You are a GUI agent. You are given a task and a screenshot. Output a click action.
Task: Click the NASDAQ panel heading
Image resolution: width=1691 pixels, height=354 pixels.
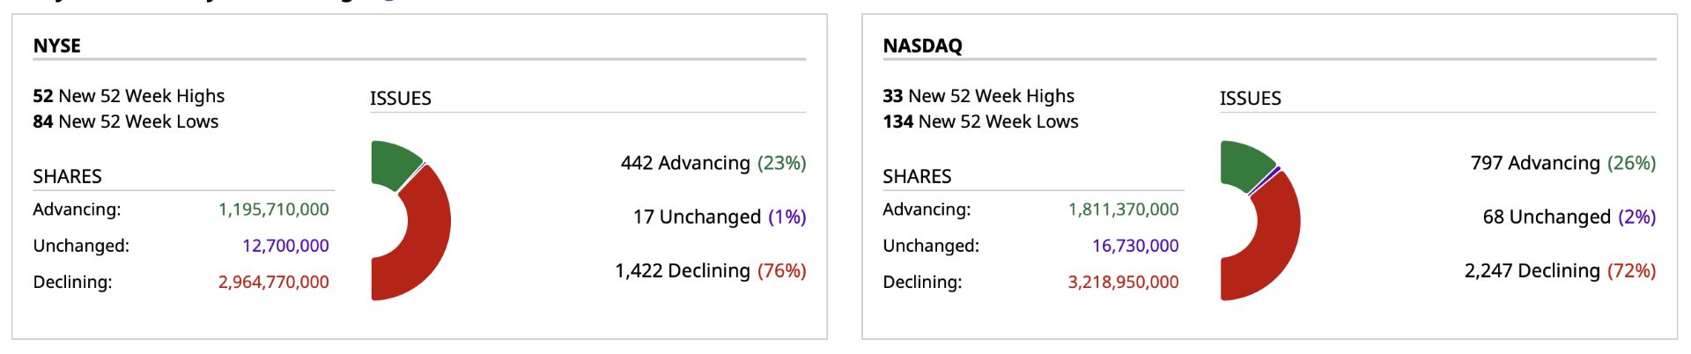pos(922,46)
